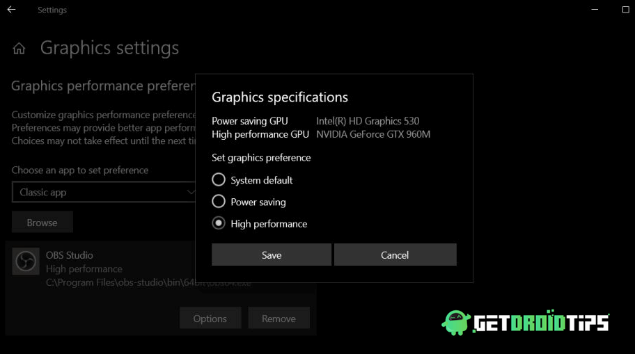635x354 pixels.
Task: Remove OBS Studio from the list
Action: pos(279,318)
